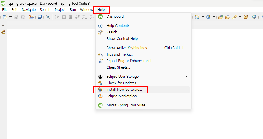Select Install New Software...
263x139 pixels.
(143, 90)
